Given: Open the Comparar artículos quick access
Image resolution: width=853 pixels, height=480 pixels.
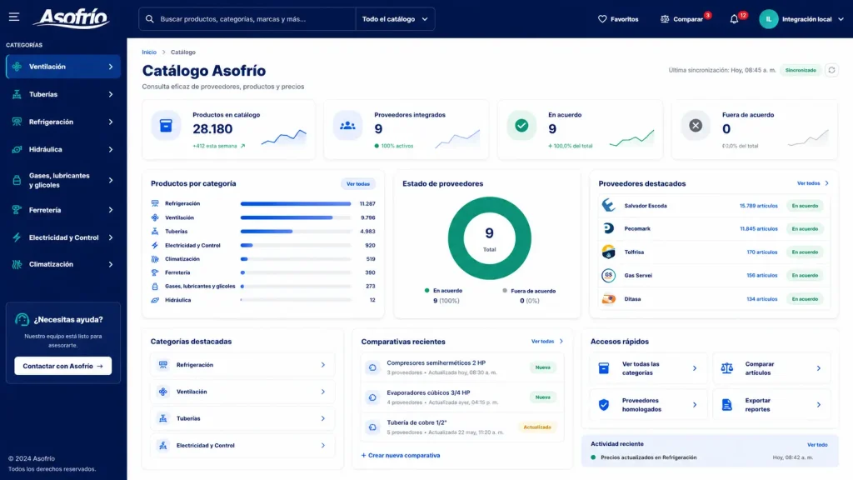Looking at the screenshot, I should (772, 368).
